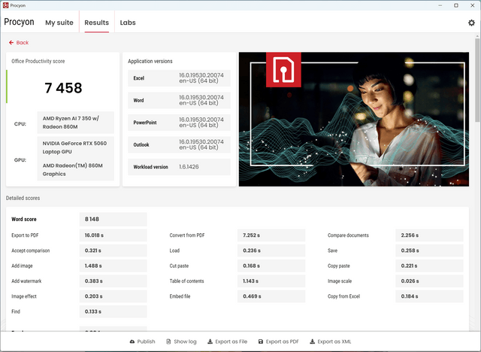The height and width of the screenshot is (352, 481).
Task: Click the Find time 0.133 s
Action: tap(113, 311)
